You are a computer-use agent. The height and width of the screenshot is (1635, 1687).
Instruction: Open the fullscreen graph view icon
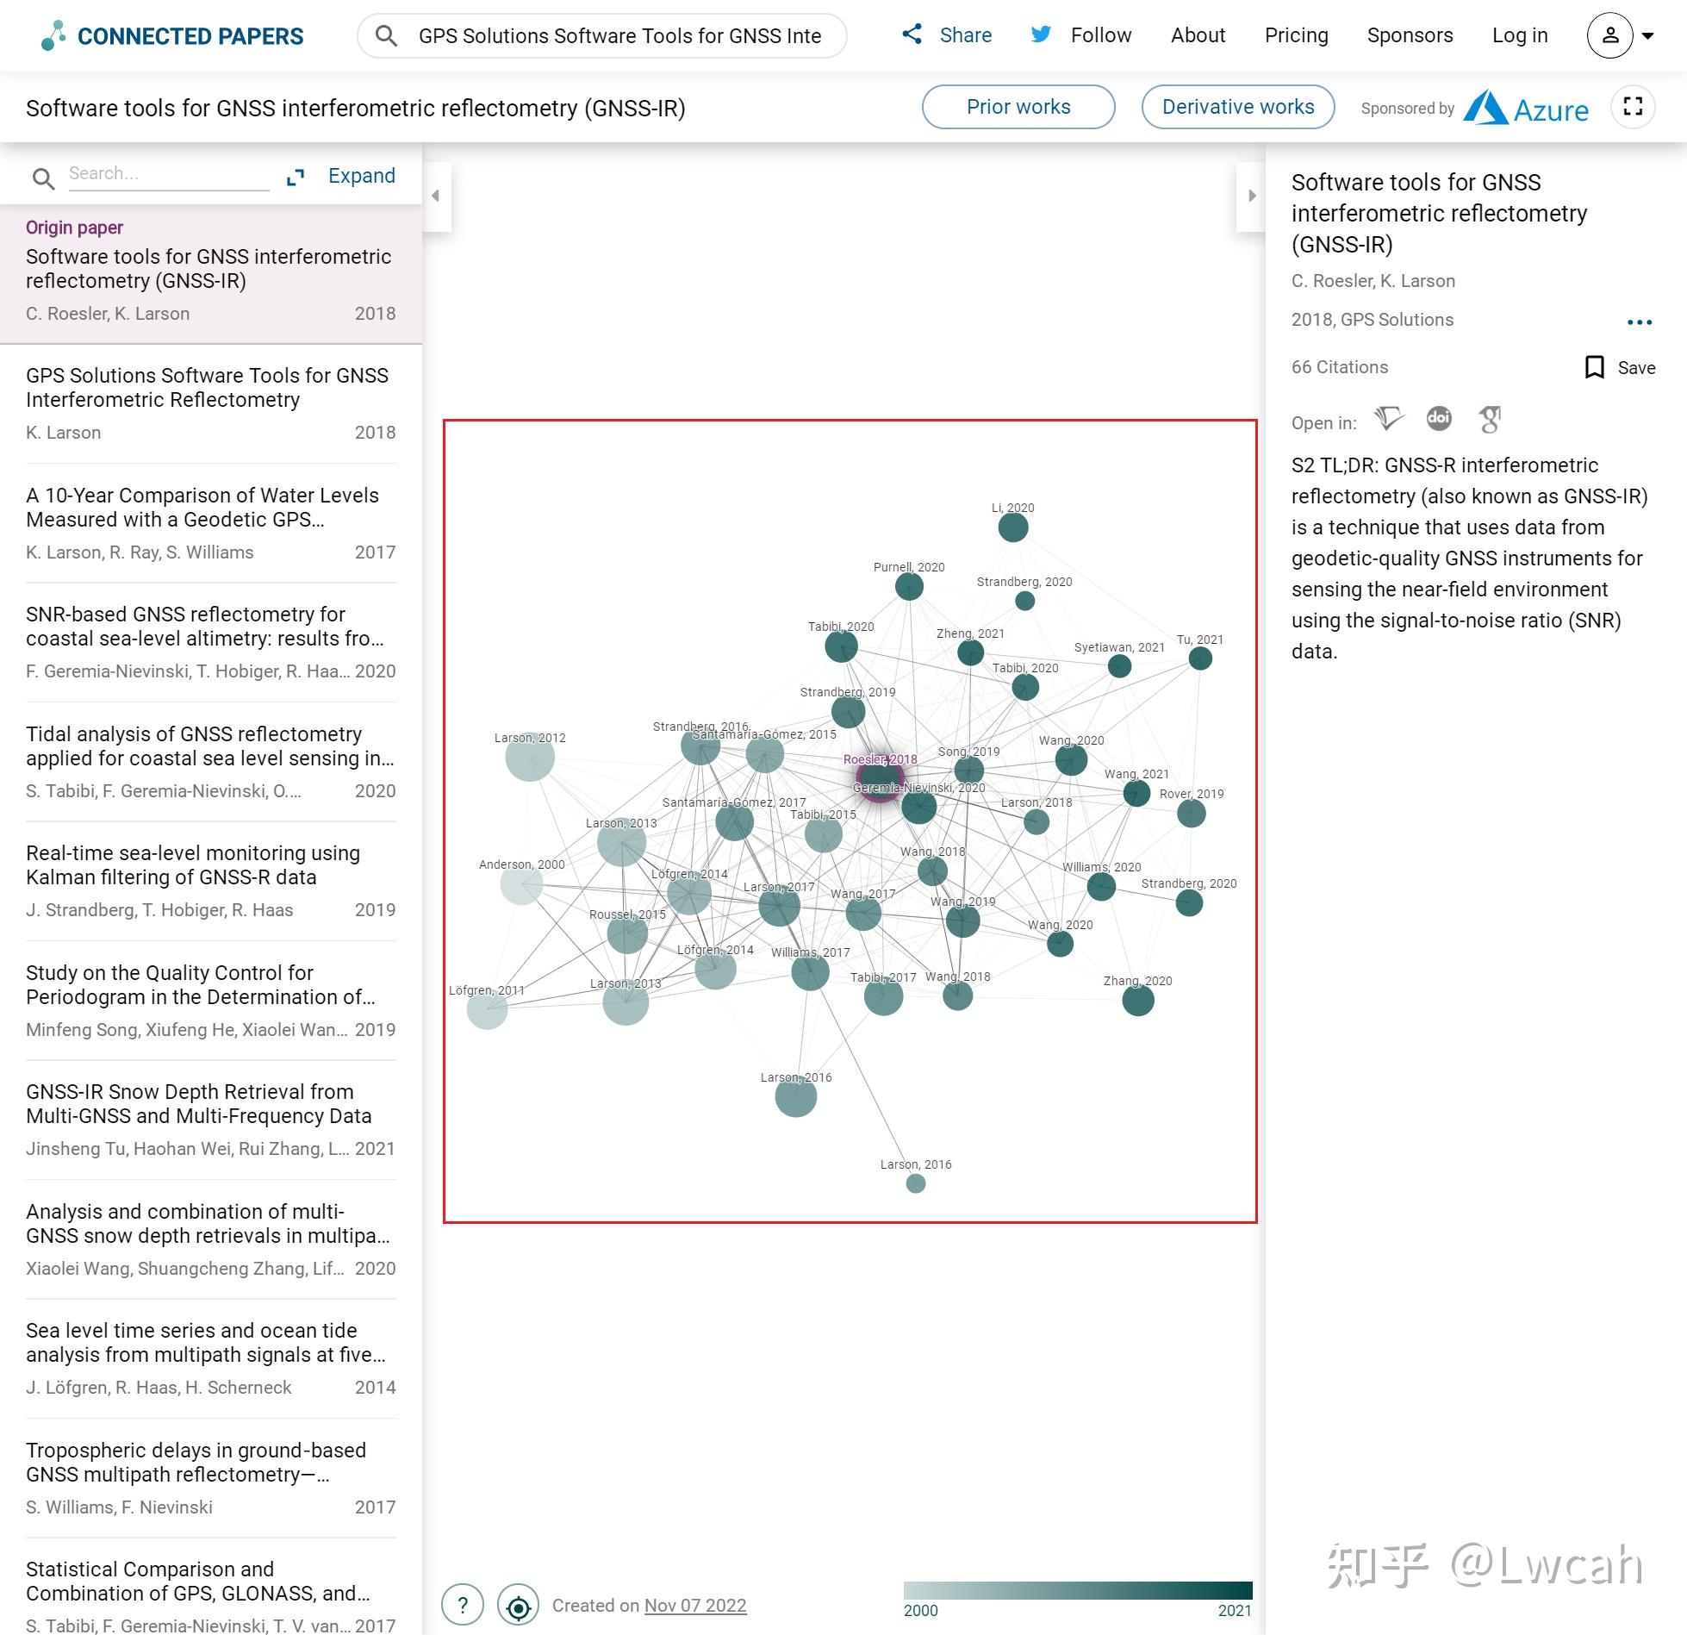click(x=1633, y=107)
